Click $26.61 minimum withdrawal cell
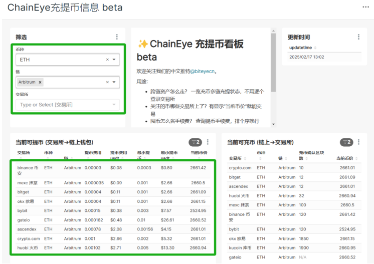The height and width of the screenshot is (264, 374). click(x=167, y=220)
